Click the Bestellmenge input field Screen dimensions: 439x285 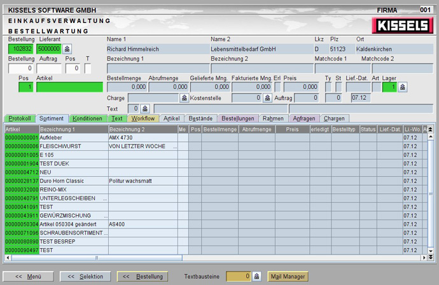127,87
